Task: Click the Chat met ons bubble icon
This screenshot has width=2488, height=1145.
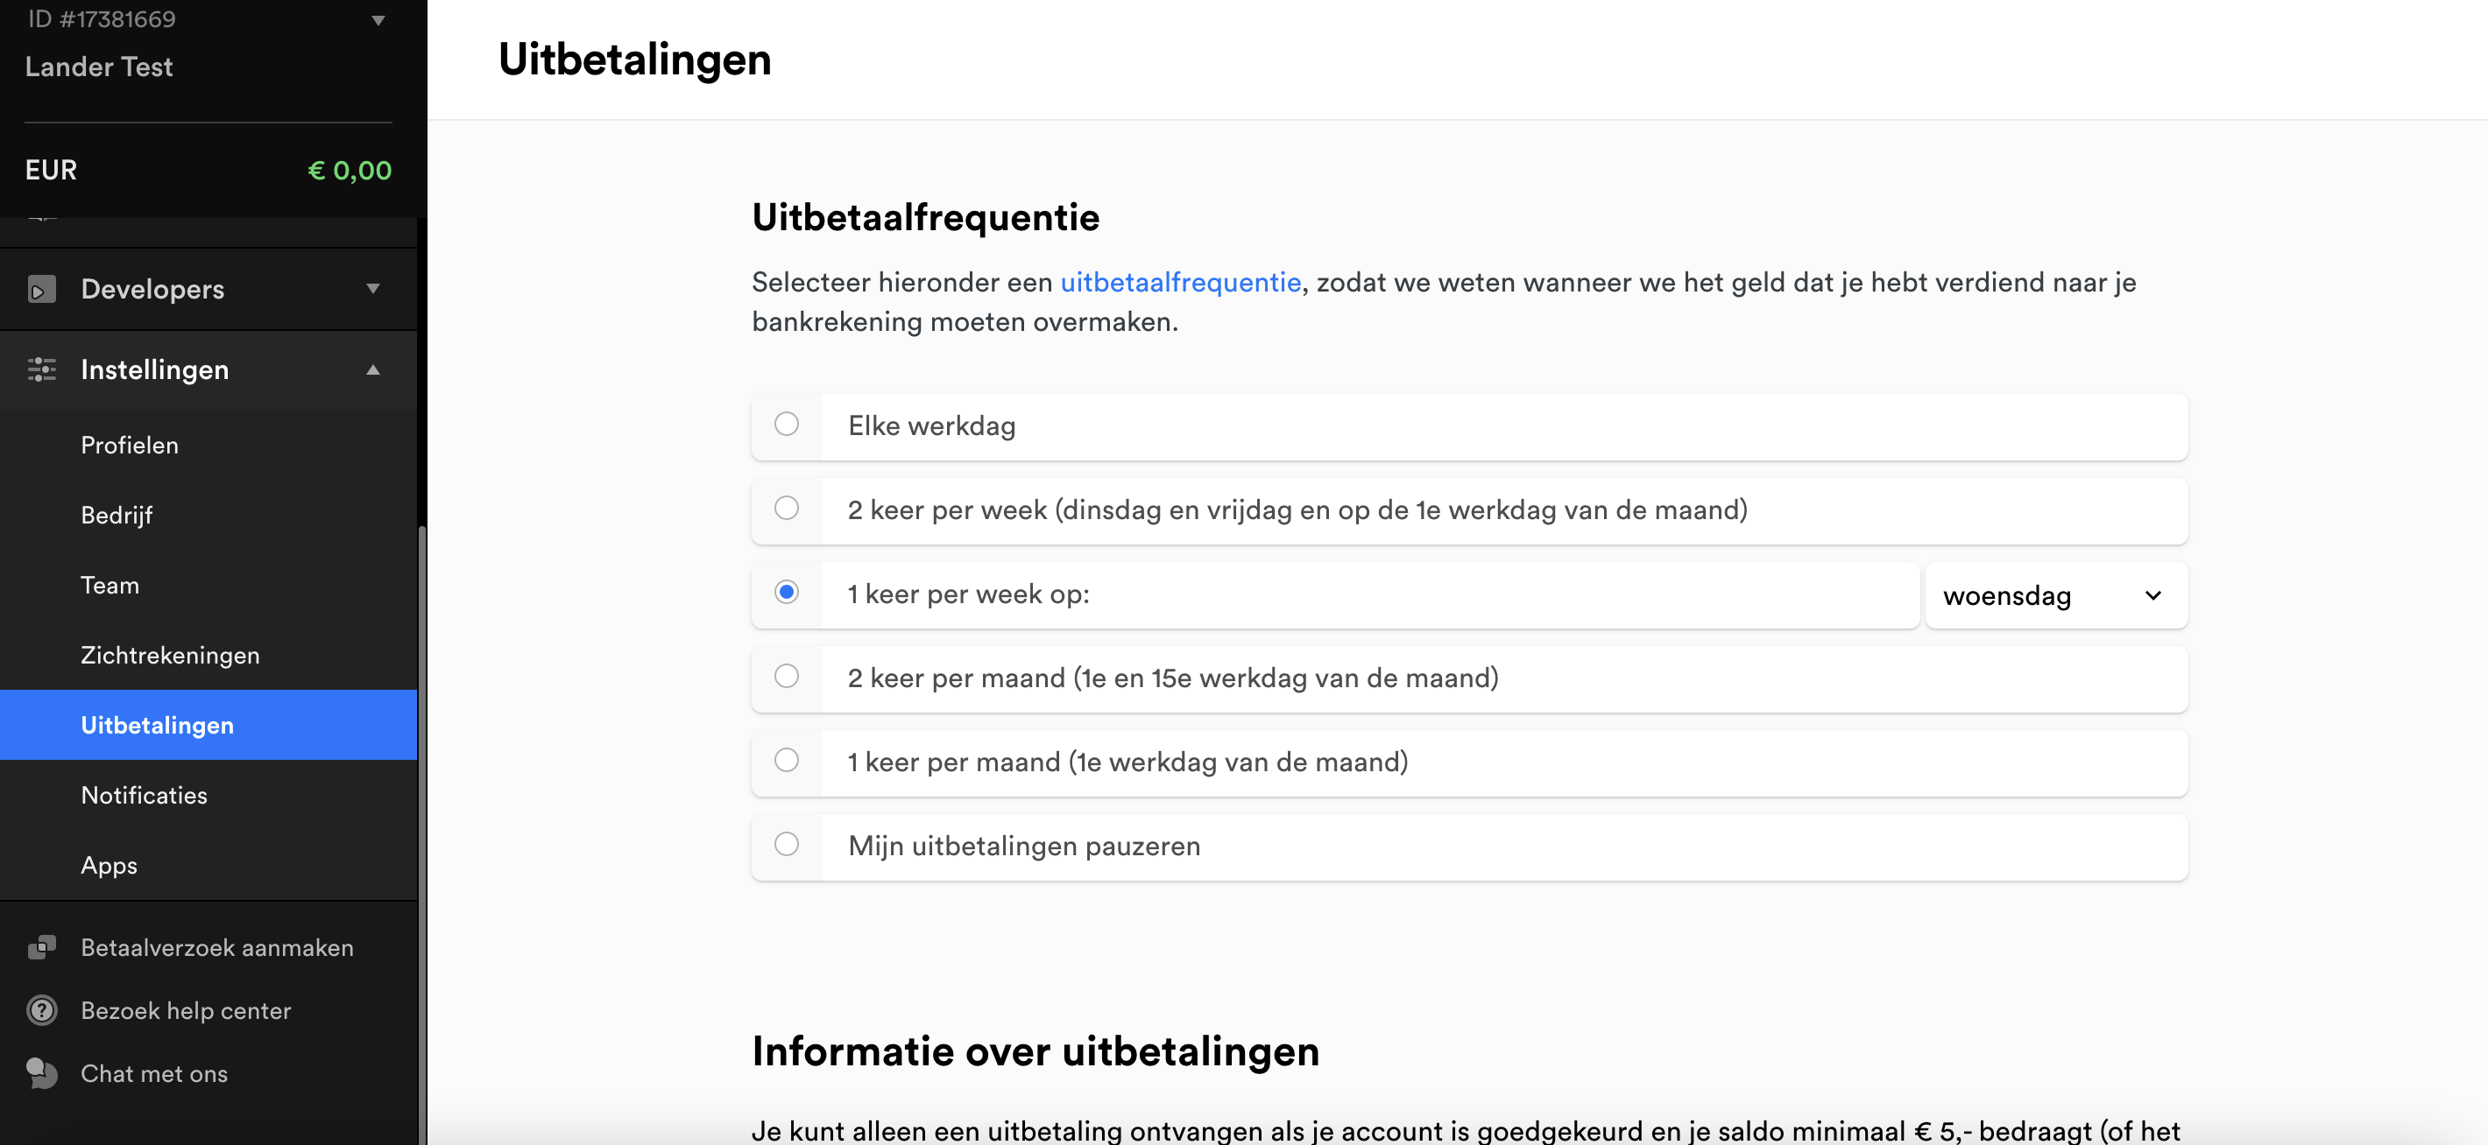Action: pos(41,1072)
